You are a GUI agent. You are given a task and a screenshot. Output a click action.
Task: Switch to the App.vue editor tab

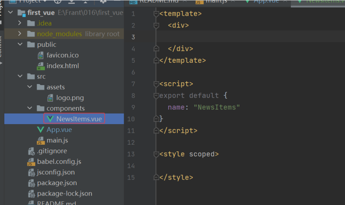(x=266, y=1)
